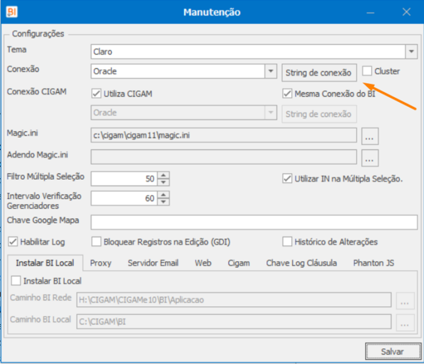Switch to the Web tab

[x=203, y=263]
